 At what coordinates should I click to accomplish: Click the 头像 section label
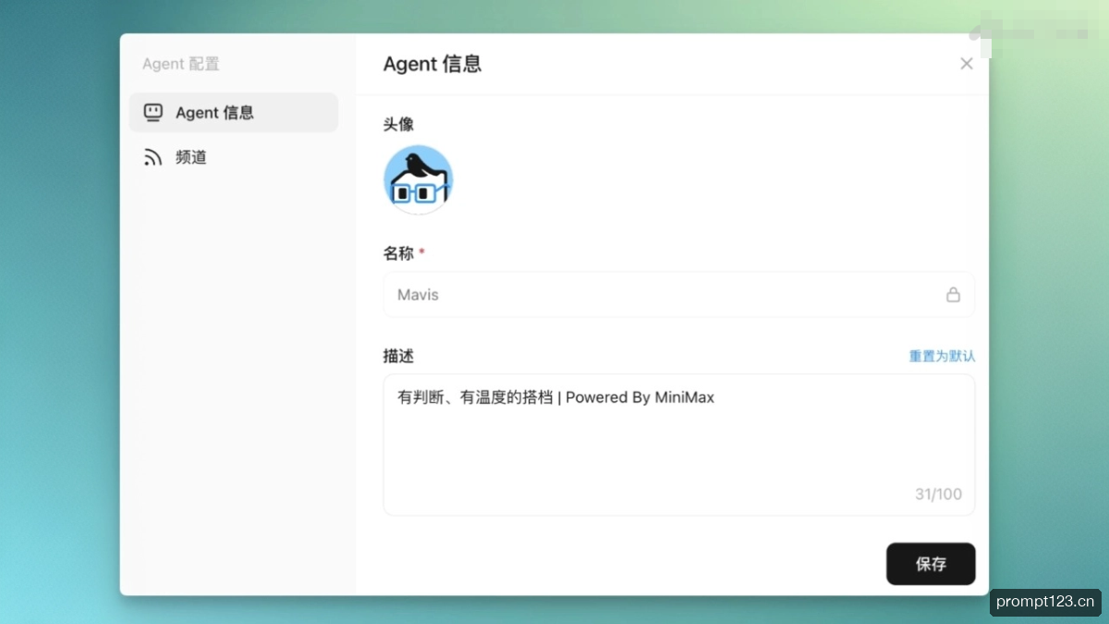pyautogui.click(x=398, y=124)
